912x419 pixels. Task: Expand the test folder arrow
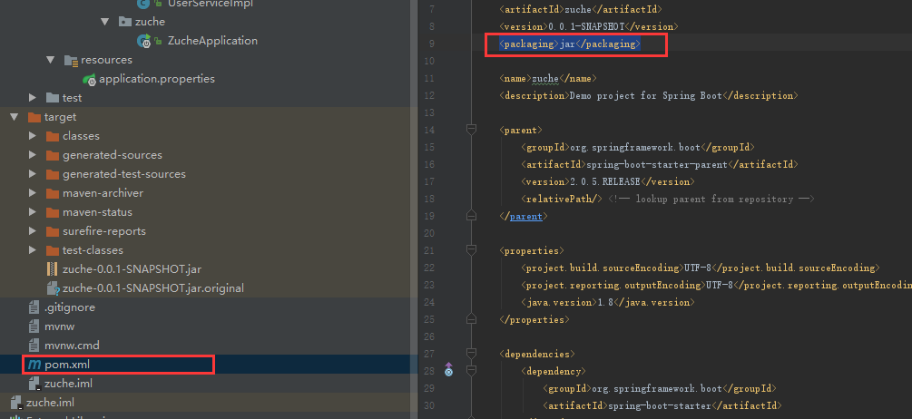point(33,98)
